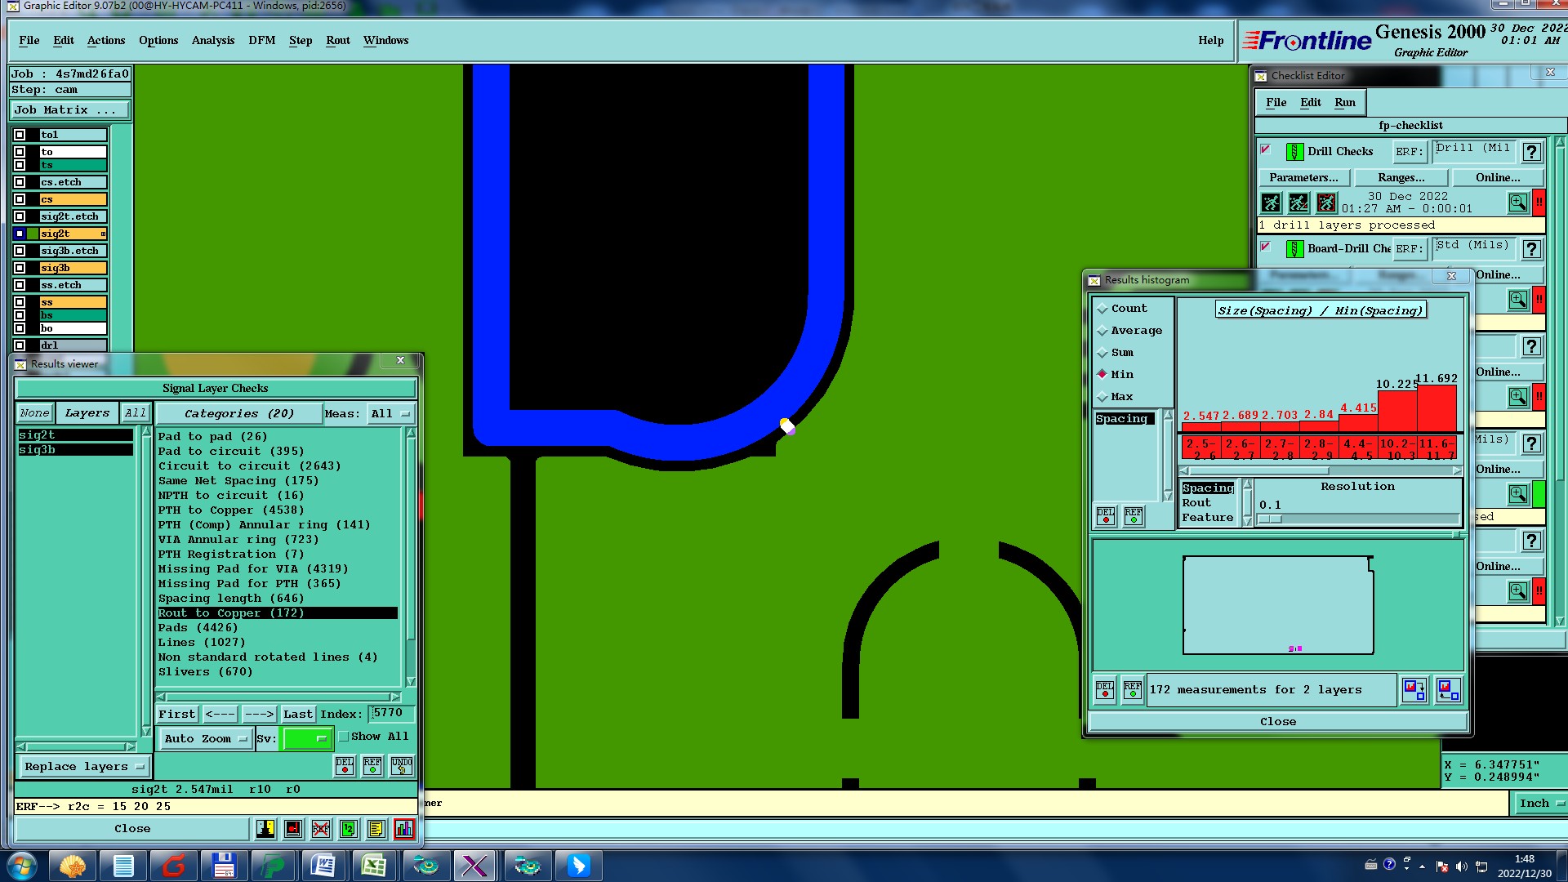
Task: Click the crossed-out REF icon in bottom toolbar
Action: (321, 829)
